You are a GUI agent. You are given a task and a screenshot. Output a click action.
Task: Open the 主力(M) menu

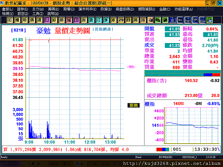38,9
